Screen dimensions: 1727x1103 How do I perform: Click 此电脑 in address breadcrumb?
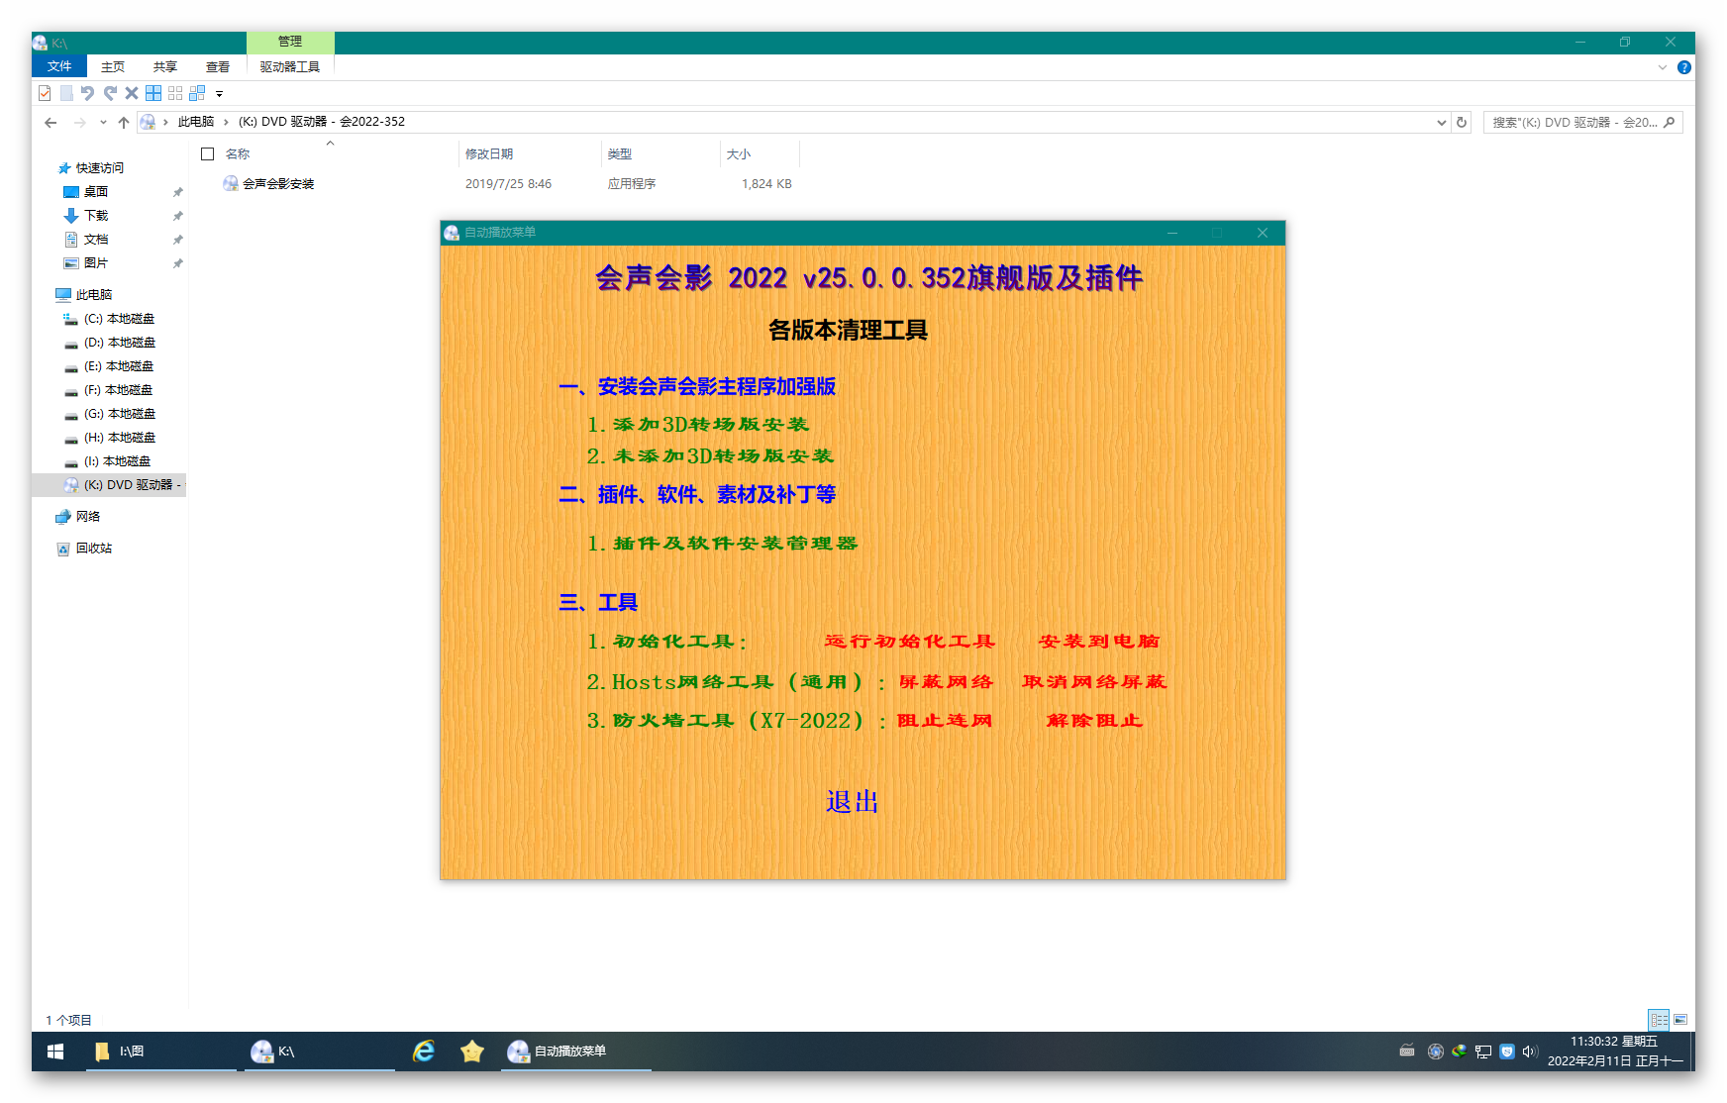coord(196,122)
